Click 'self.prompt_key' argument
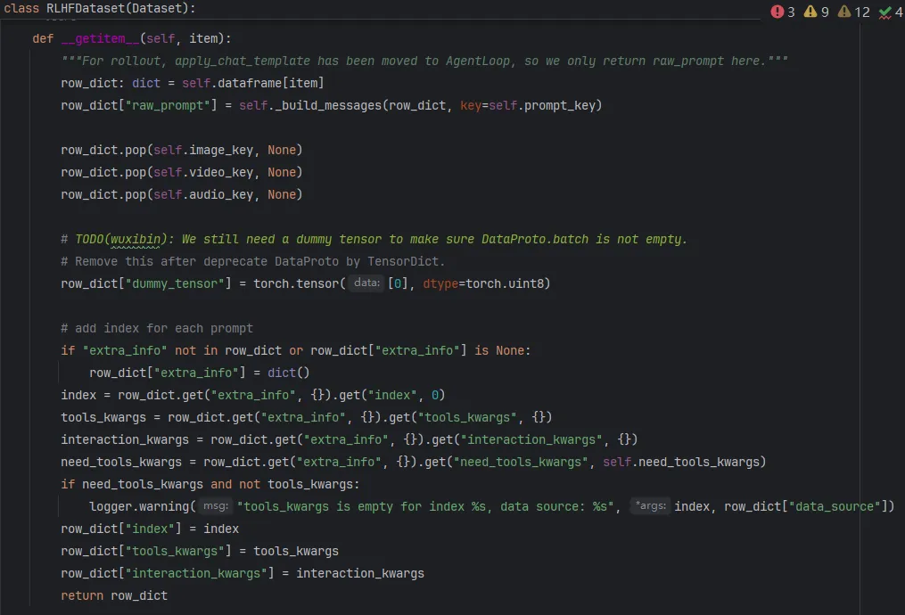 point(542,105)
